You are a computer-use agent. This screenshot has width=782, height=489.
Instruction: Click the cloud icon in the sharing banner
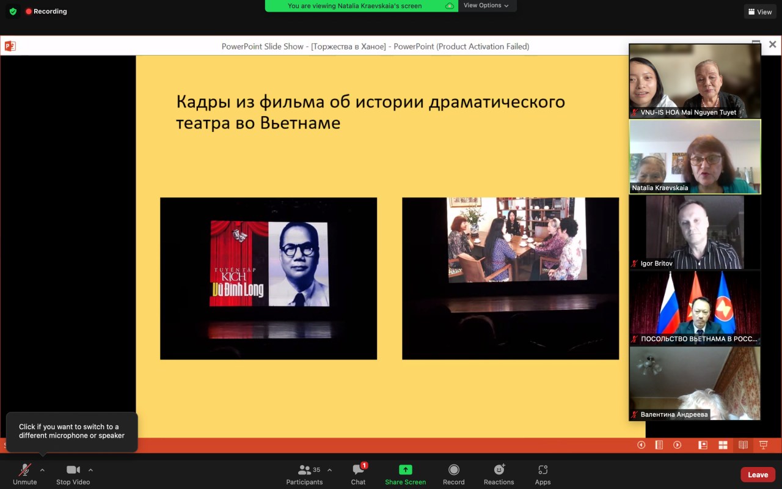(x=450, y=6)
